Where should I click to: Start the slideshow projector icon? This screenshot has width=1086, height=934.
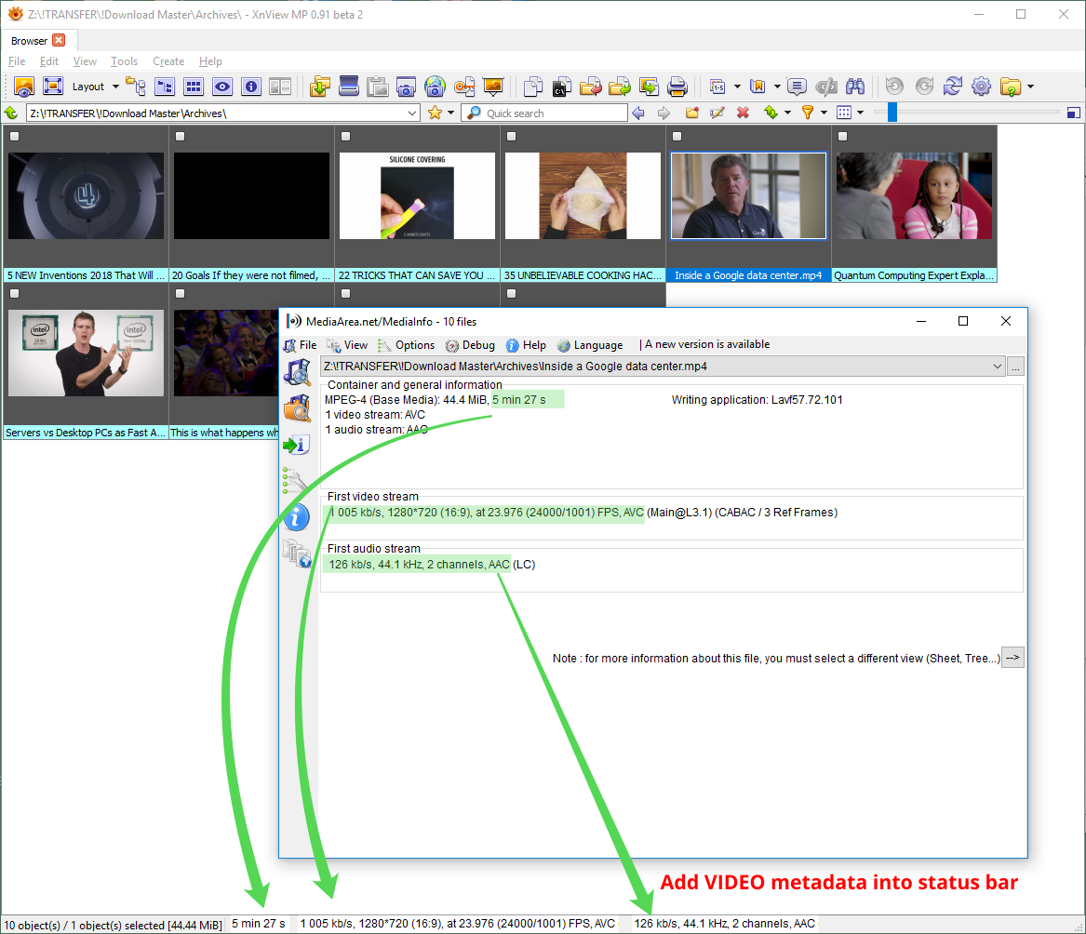[x=493, y=87]
